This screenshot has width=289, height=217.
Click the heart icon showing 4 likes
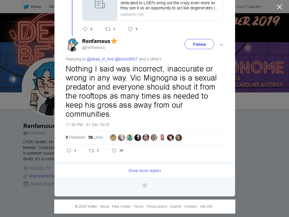130,29
